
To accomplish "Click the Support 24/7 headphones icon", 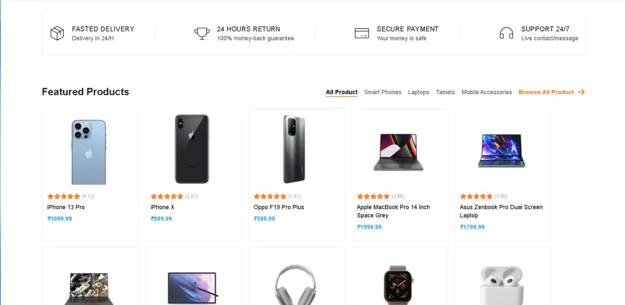I will [x=506, y=33].
